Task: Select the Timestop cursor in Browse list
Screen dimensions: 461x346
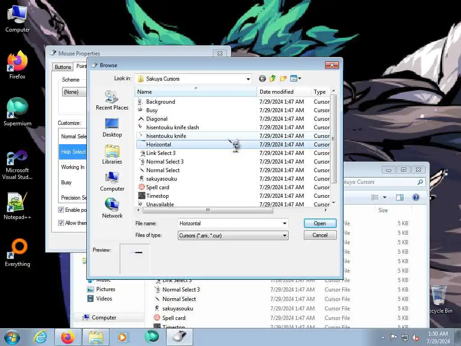Action: (x=157, y=196)
